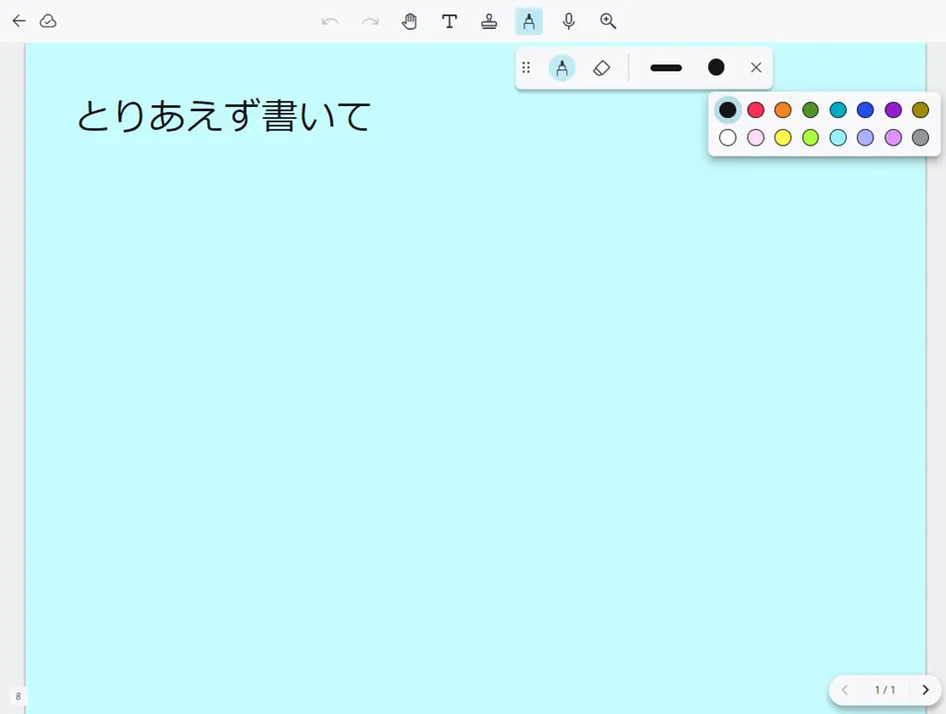Click the cloud sync icon
Image resolution: width=946 pixels, height=714 pixels.
(x=48, y=21)
